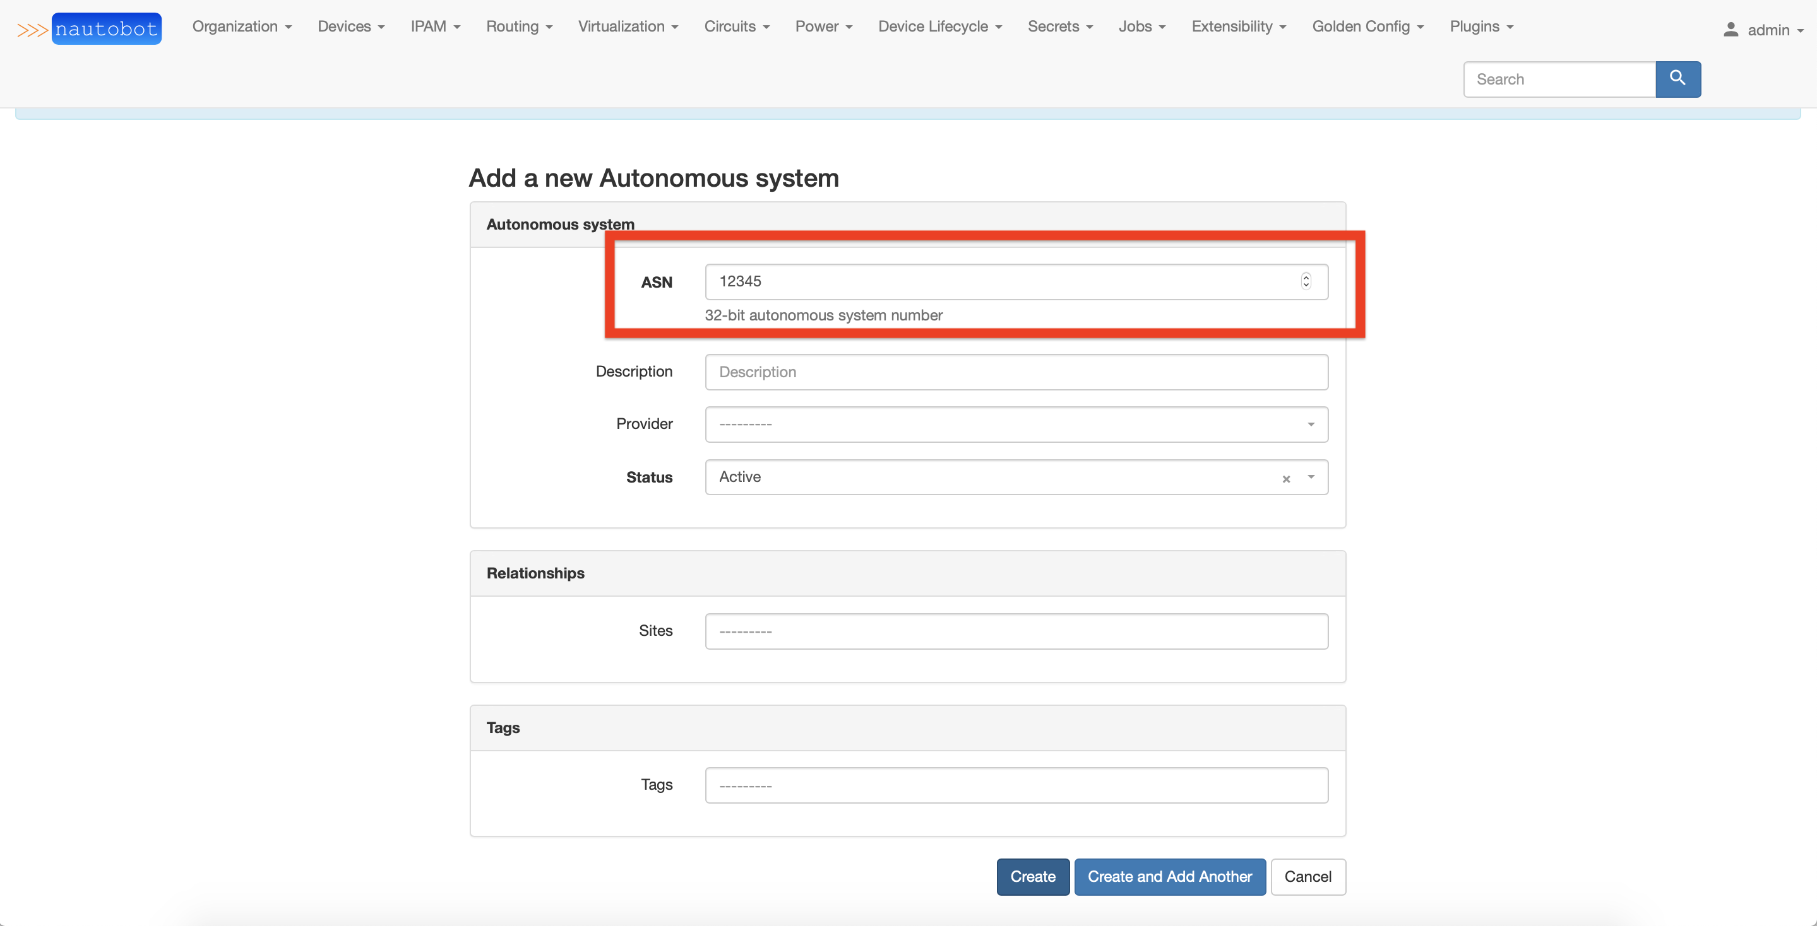1817x926 pixels.
Task: Click the Create button
Action: pos(1032,877)
